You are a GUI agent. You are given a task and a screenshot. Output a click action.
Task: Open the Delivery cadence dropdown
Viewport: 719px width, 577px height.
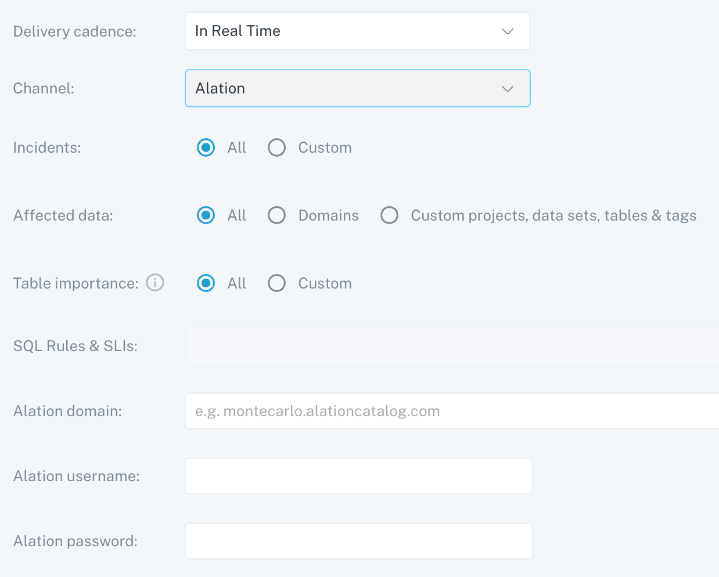(x=357, y=31)
